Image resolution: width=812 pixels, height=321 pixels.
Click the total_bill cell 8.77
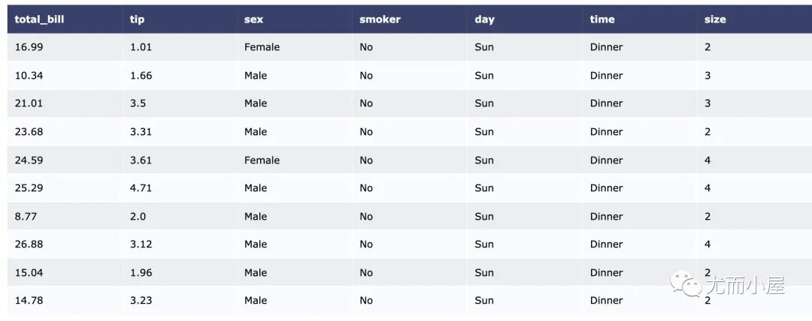click(x=26, y=217)
